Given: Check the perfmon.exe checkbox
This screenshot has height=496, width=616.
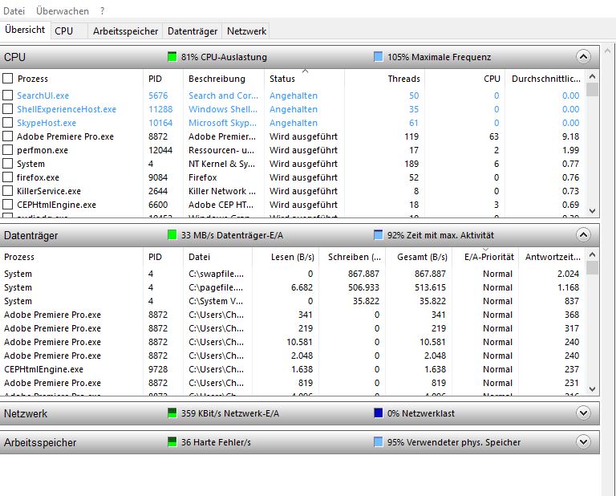Looking at the screenshot, I should 7,150.
